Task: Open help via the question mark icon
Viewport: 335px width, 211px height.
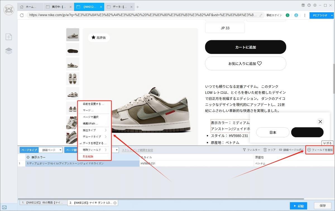Action: [309, 5]
